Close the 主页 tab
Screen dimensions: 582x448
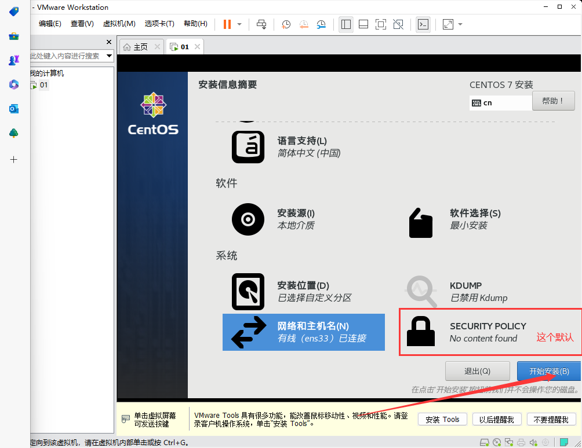pyautogui.click(x=157, y=47)
